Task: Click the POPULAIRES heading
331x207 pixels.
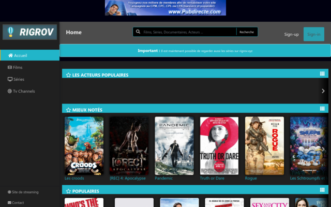Action: pos(85,191)
